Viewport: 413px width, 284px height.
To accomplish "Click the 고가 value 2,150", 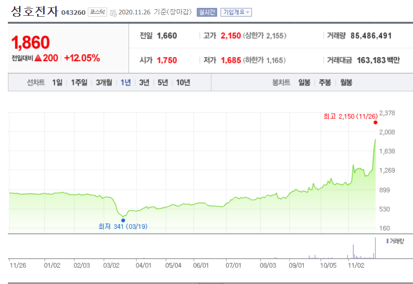I will tap(231, 36).
